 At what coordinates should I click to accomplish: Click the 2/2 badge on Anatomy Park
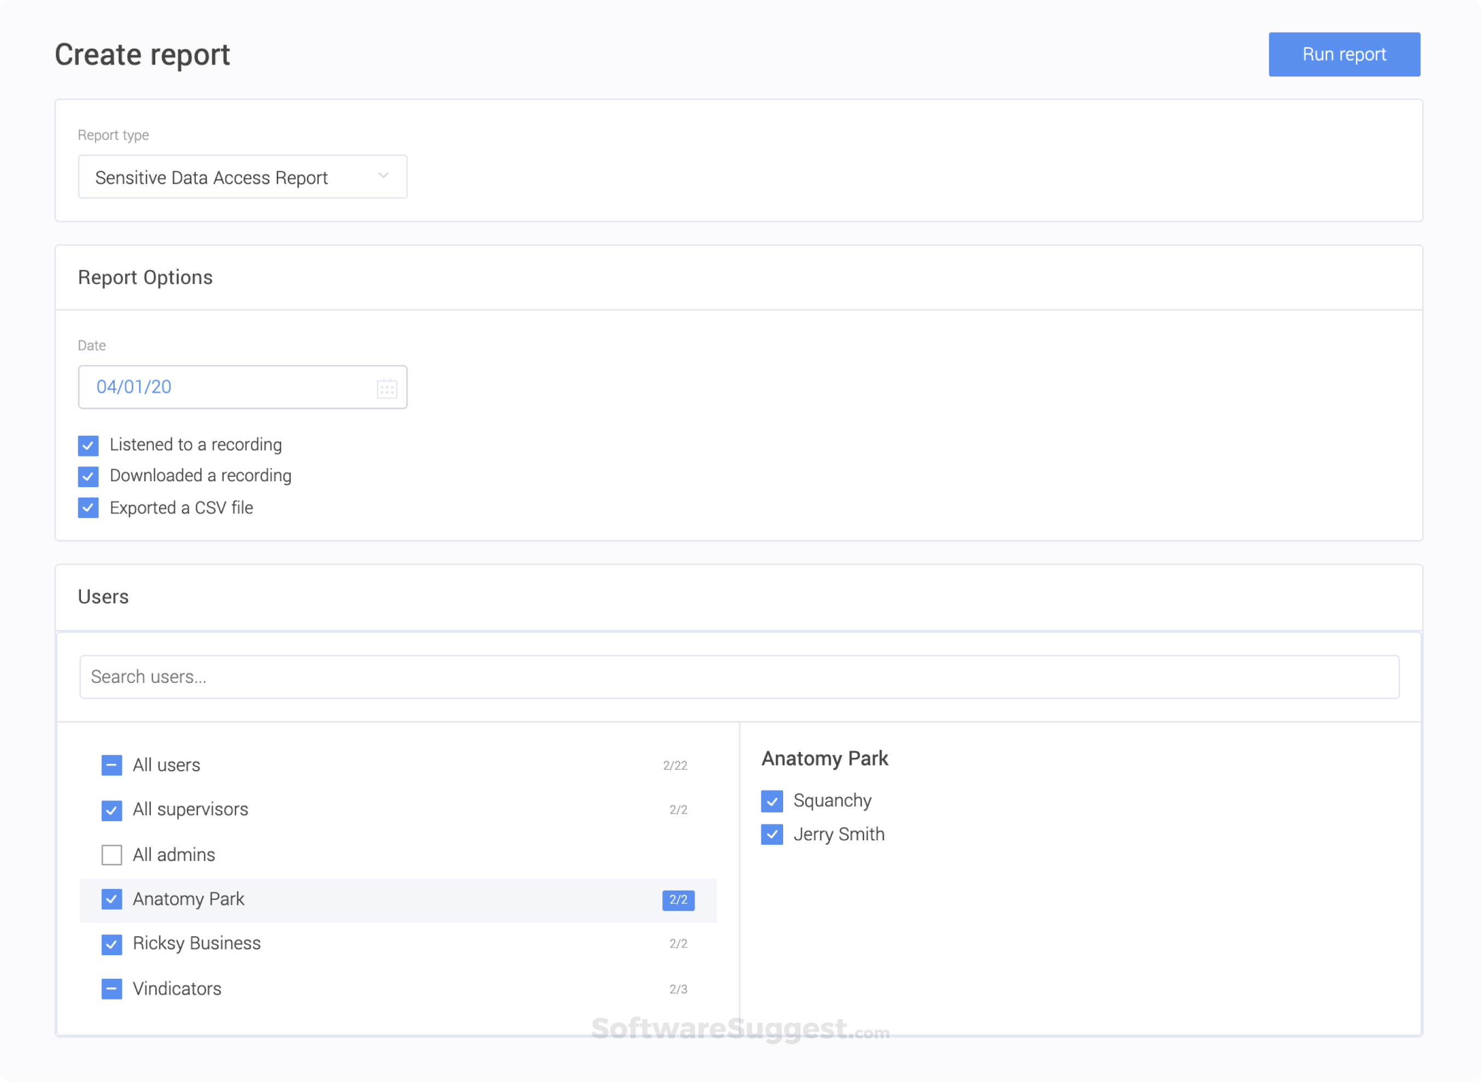click(x=678, y=900)
